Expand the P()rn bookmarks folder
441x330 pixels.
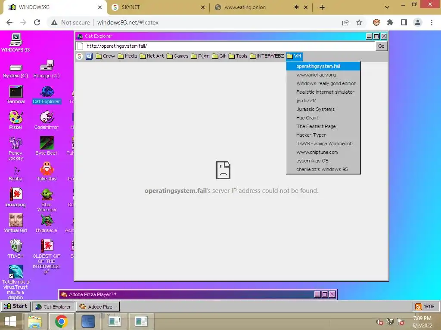tap(200, 56)
